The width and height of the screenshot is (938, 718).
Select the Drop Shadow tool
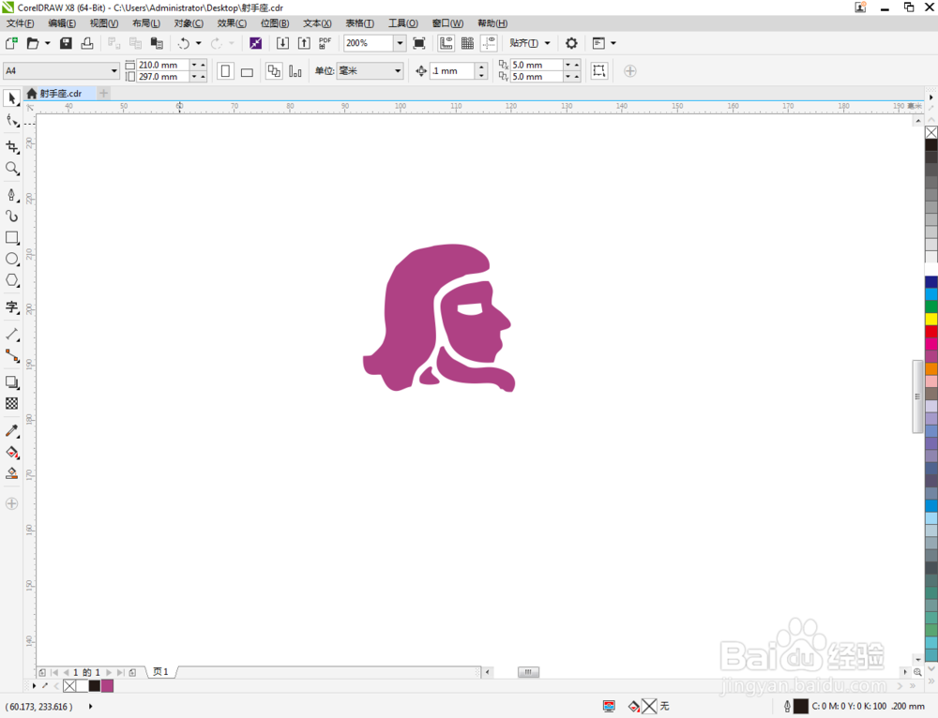[x=11, y=382]
